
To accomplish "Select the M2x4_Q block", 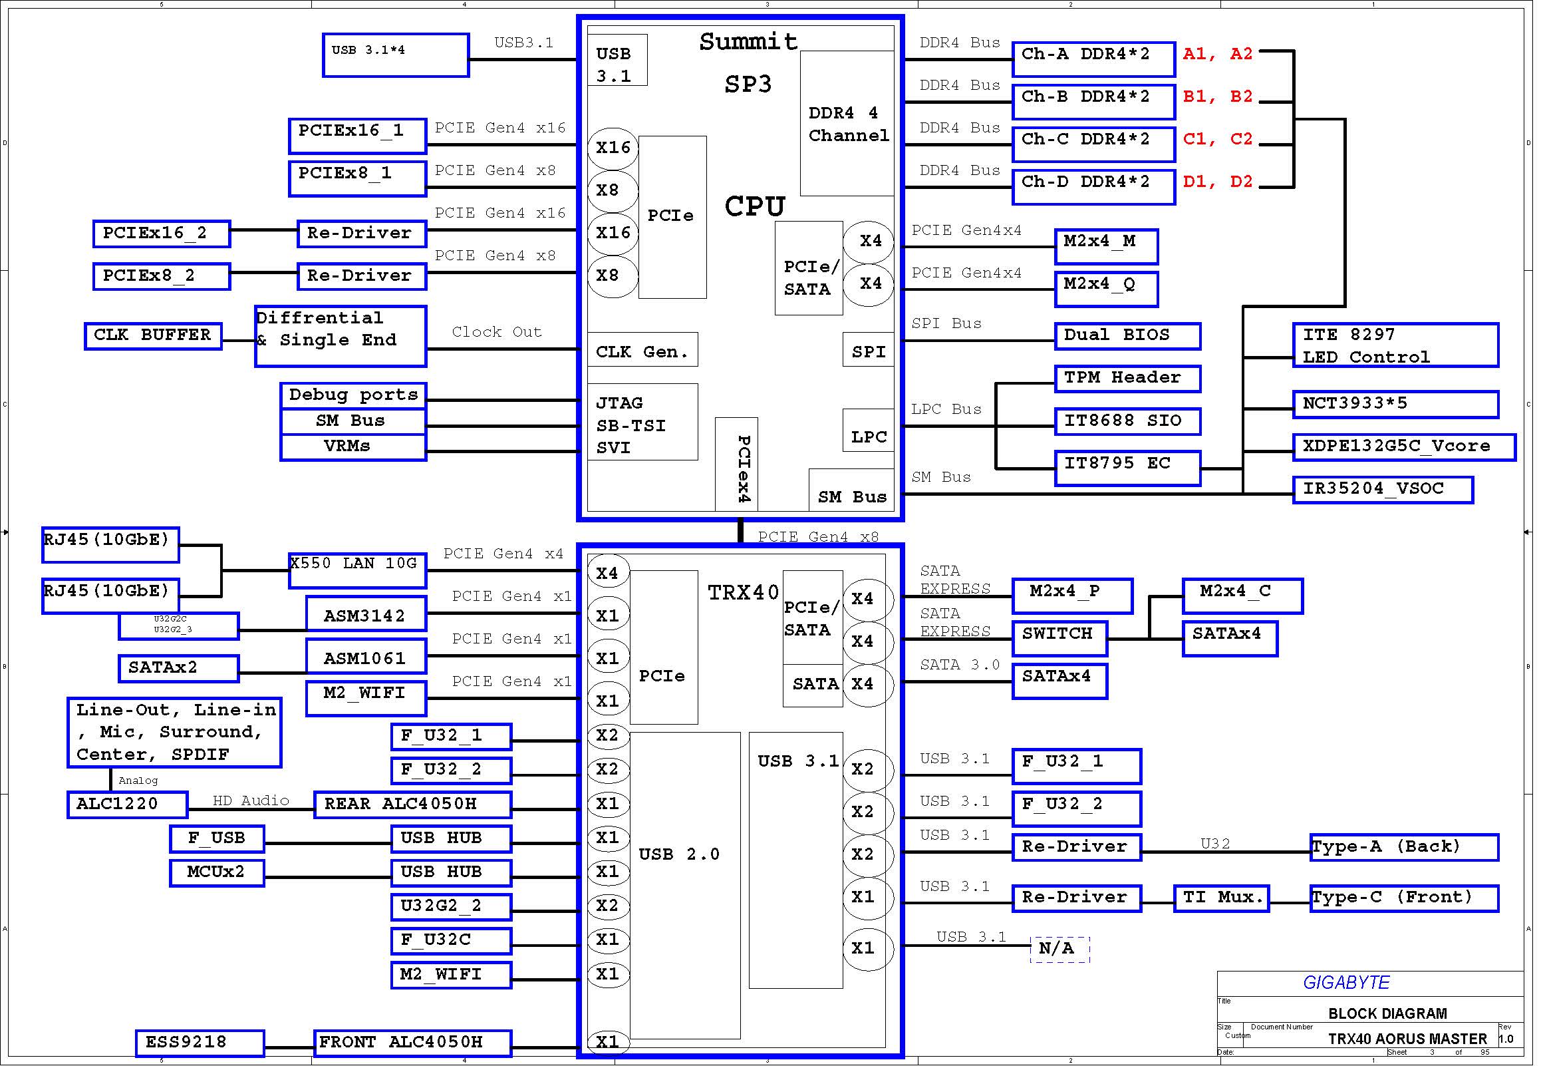I will (x=1107, y=290).
